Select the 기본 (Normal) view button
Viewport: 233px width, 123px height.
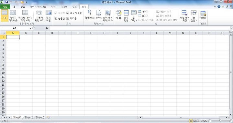point(4,15)
